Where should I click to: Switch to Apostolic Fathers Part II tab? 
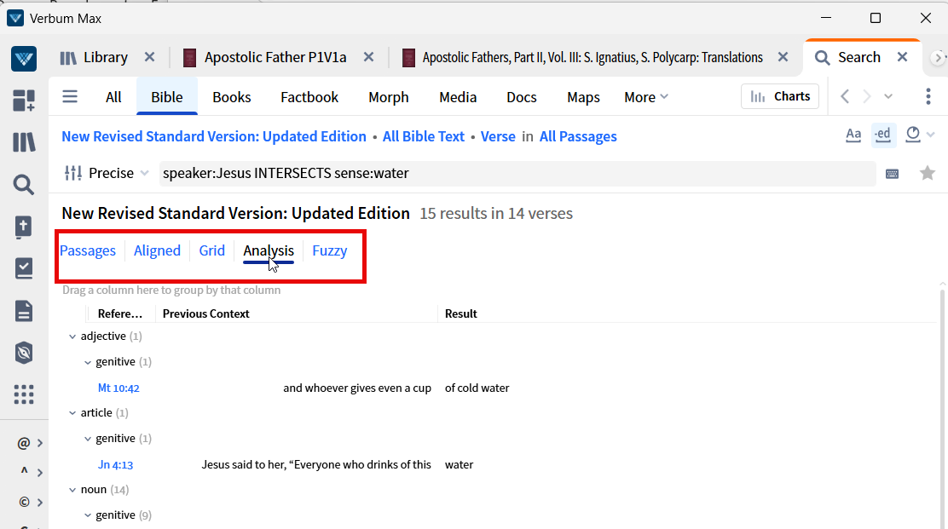point(582,57)
